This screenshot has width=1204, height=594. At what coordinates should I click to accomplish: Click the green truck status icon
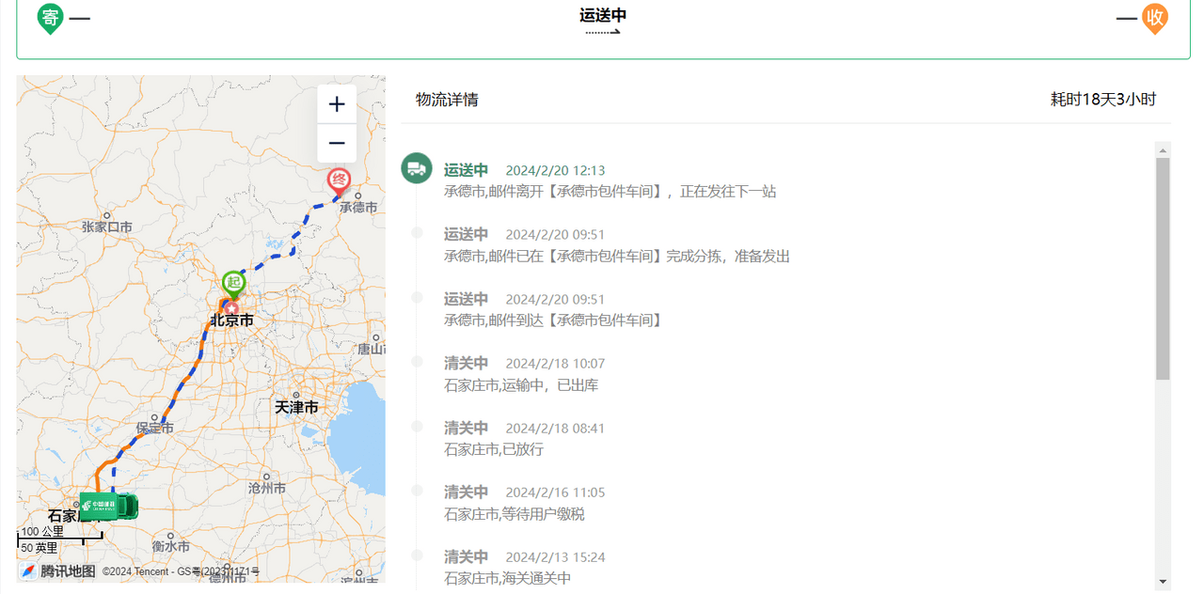point(417,168)
